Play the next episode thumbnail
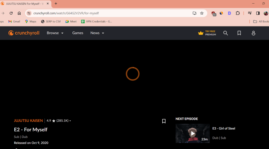The height and width of the screenshot is (149, 269). click(192, 134)
